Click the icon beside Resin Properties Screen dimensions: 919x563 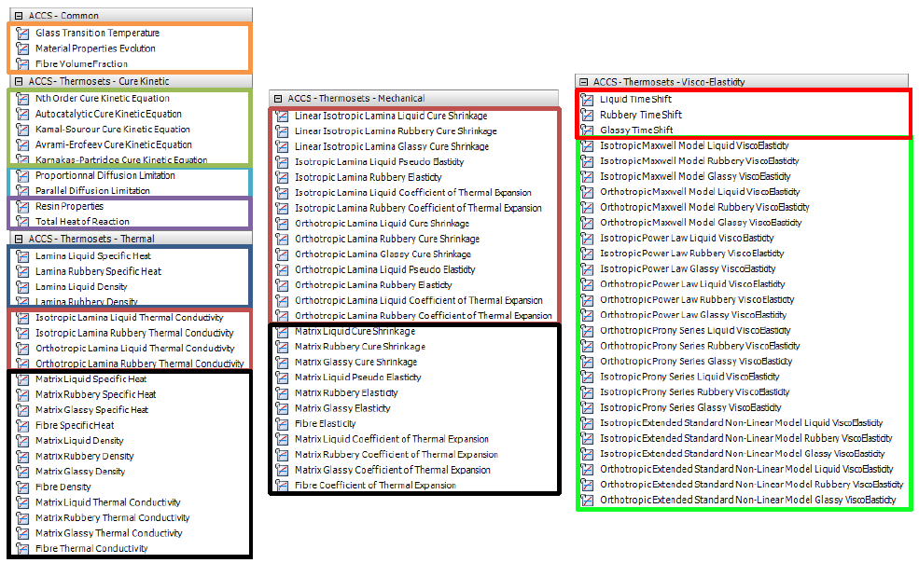click(22, 206)
